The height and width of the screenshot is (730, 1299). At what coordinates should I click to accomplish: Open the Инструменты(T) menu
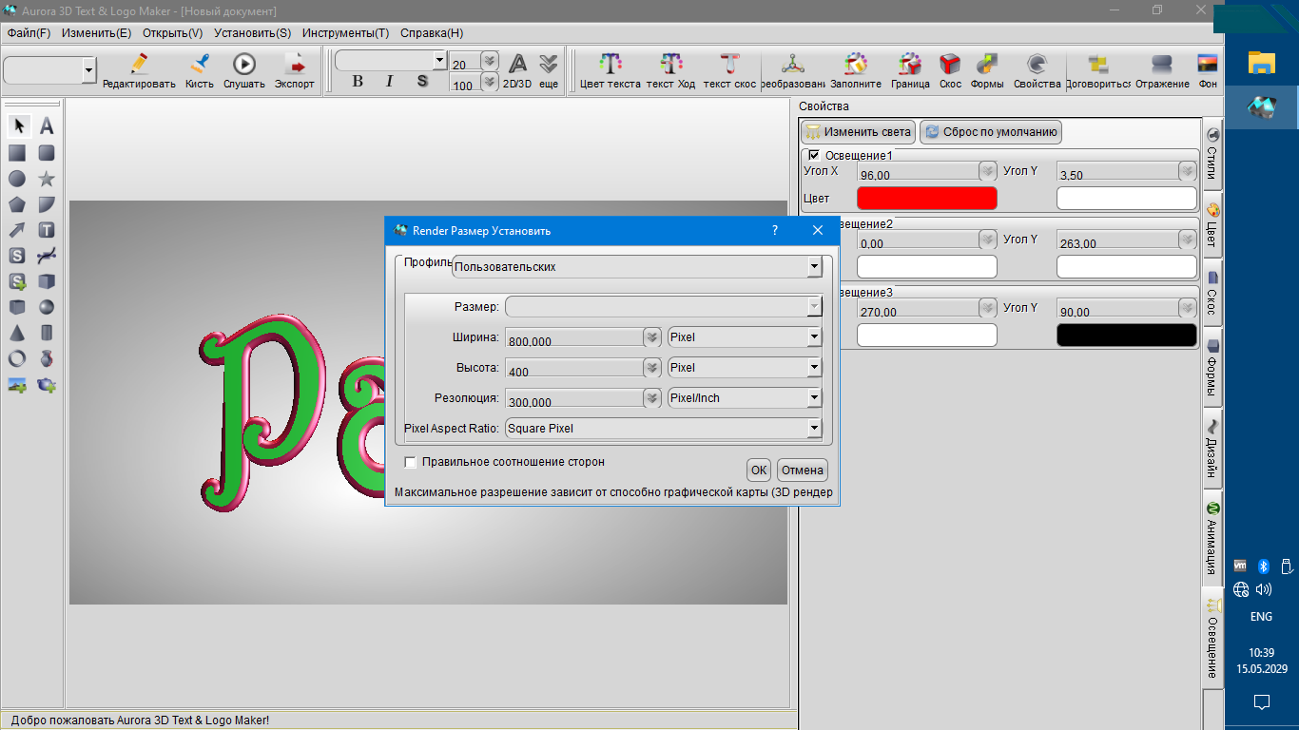(x=345, y=32)
